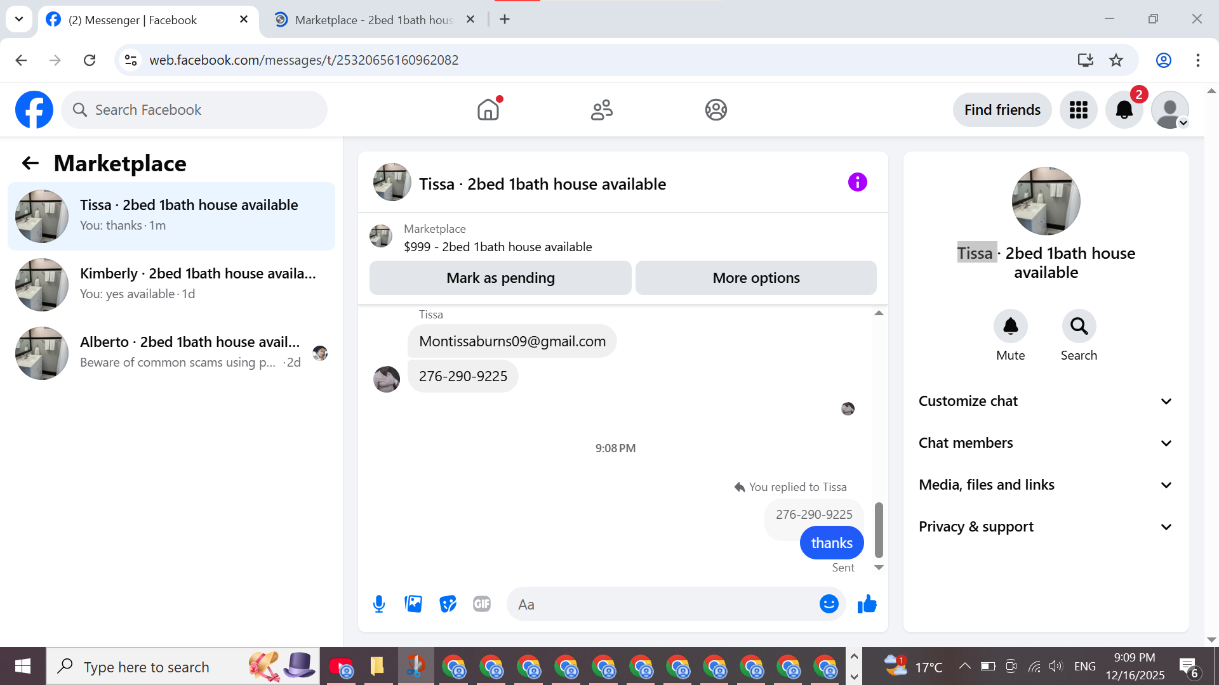Viewport: 1219px width, 685px height.
Task: Open Tissa conversation in chat list
Action: pos(171,216)
